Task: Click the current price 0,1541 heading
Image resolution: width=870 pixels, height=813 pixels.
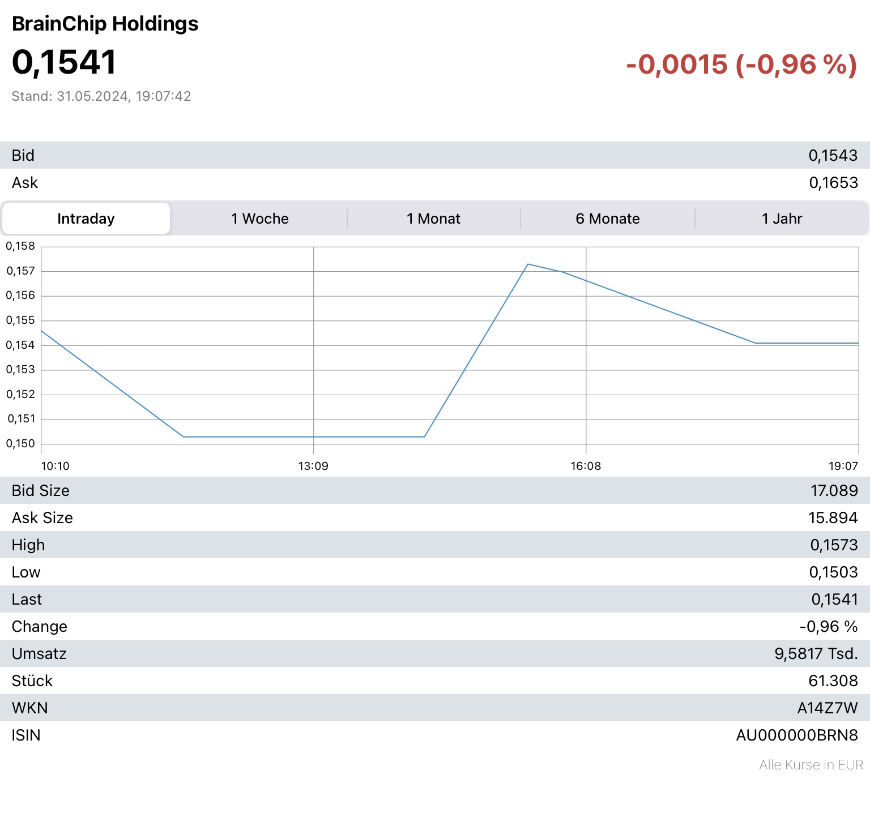Action: point(64,62)
